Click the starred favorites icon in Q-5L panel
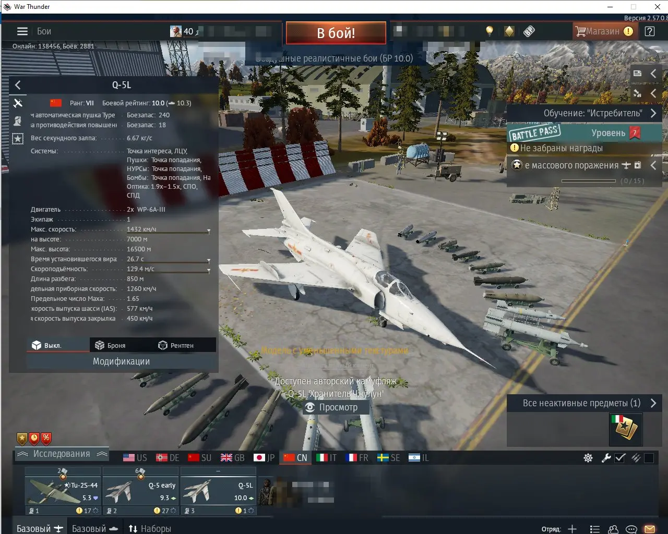This screenshot has height=534, width=668. click(18, 139)
